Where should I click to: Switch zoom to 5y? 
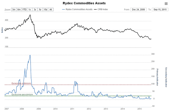pos(40,10)
